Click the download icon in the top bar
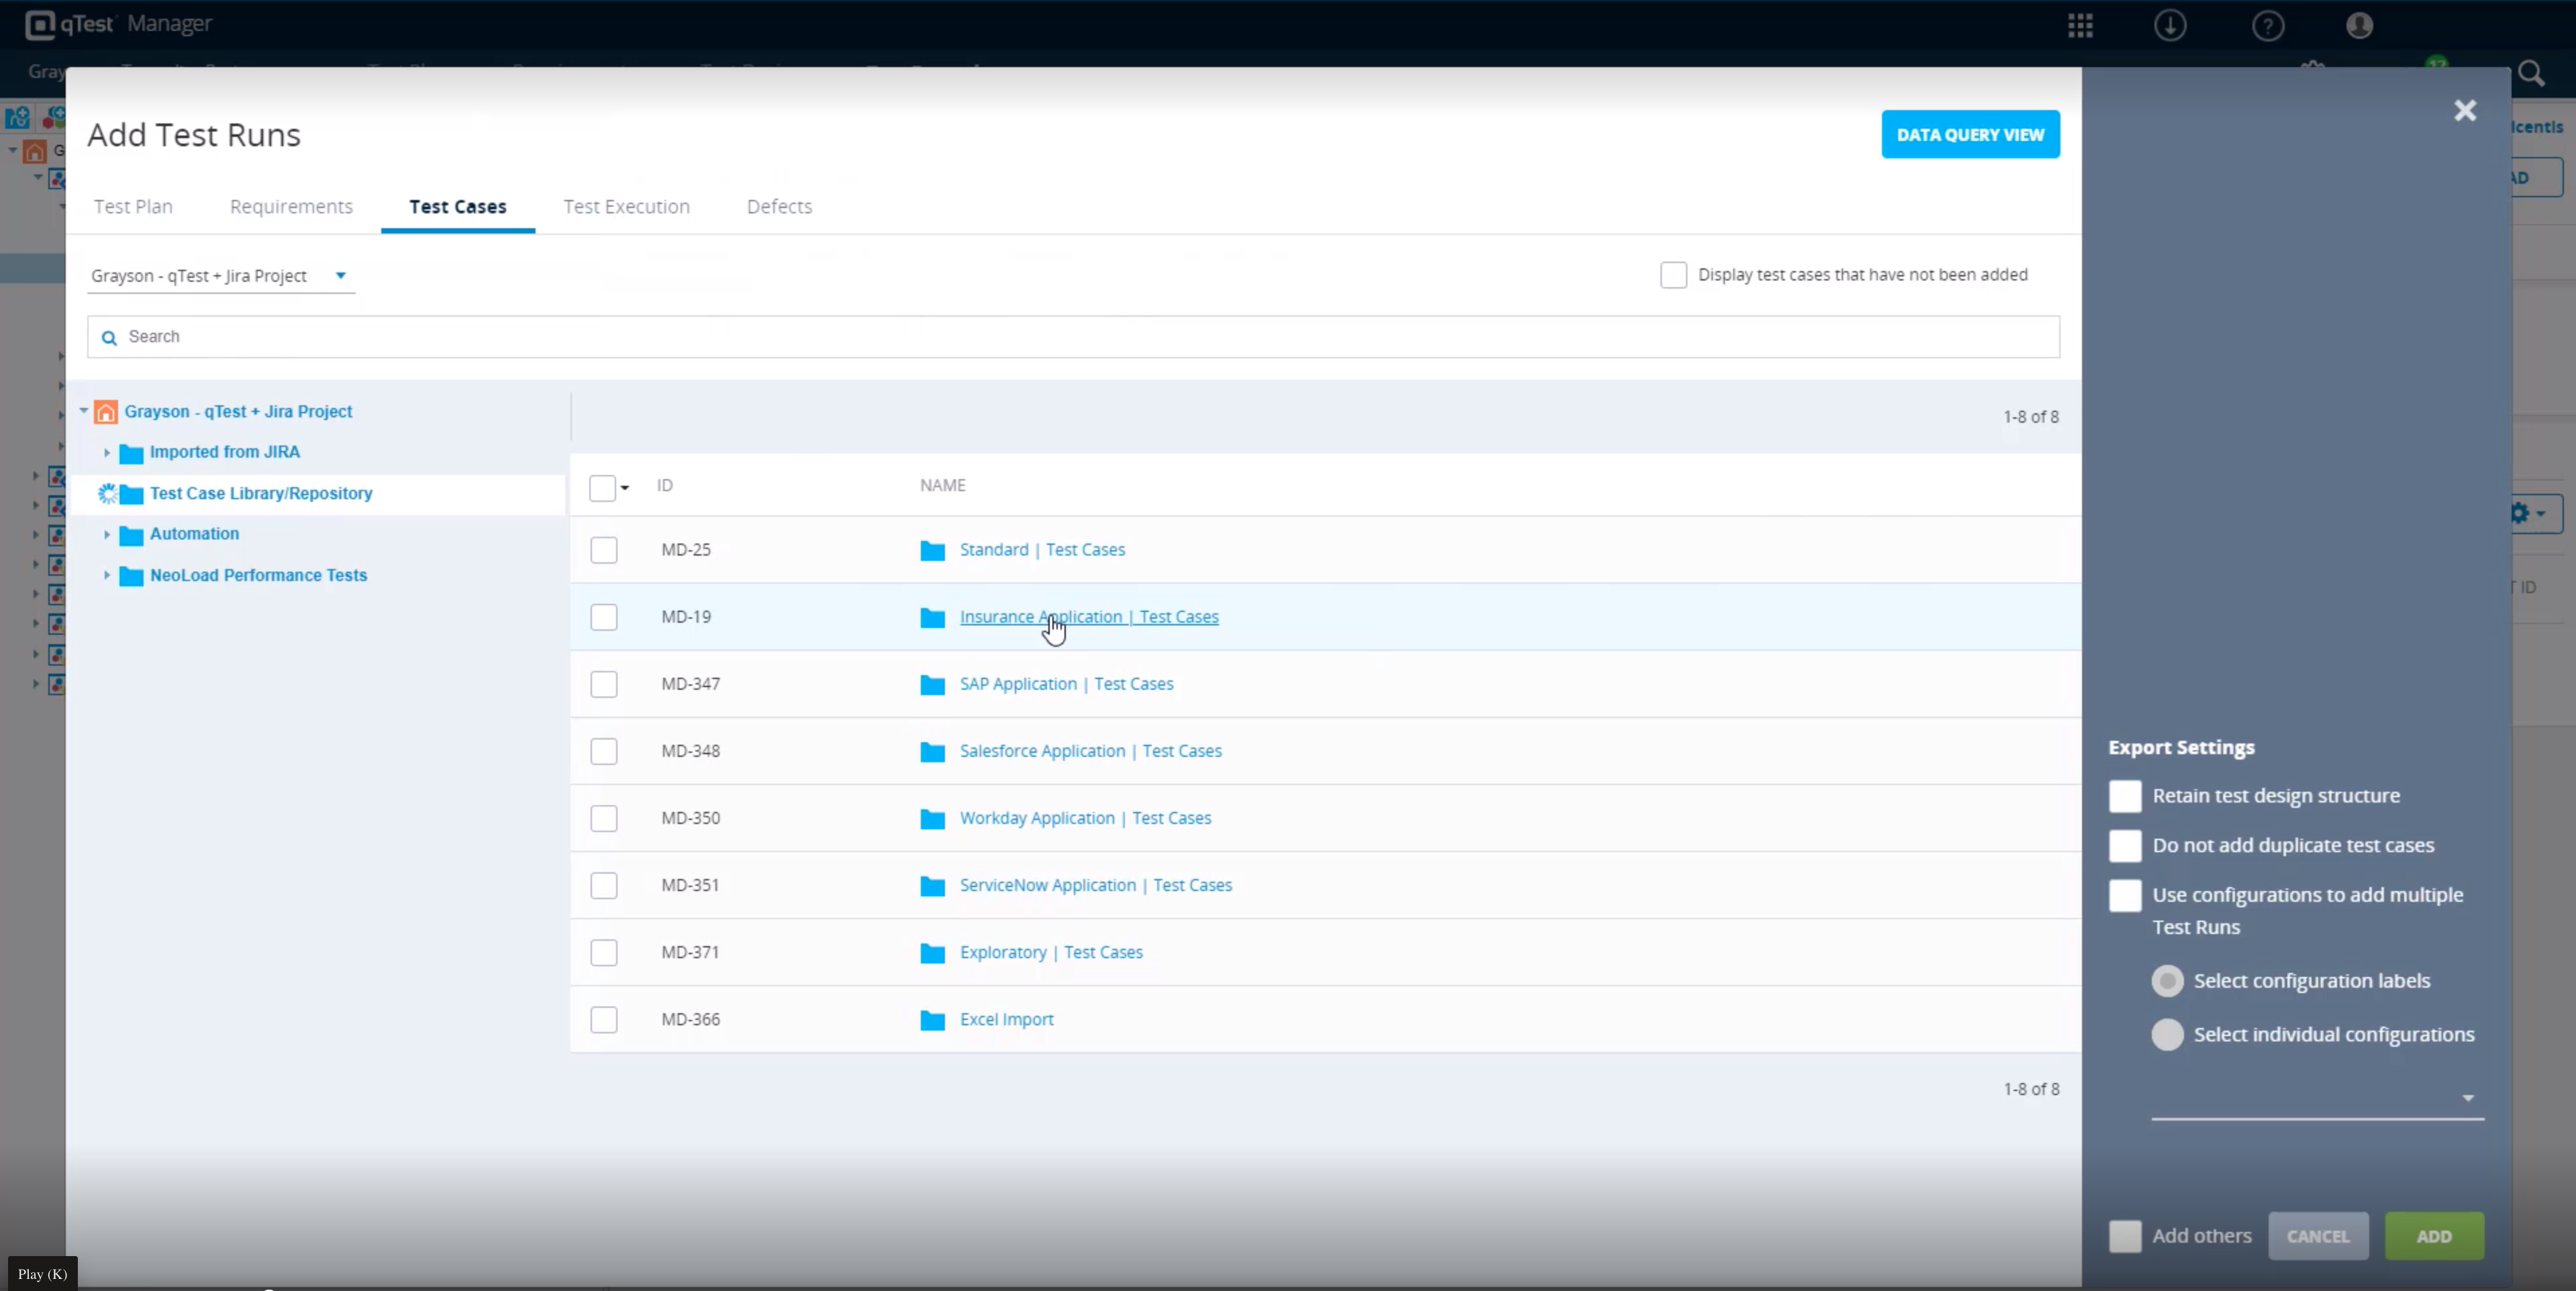This screenshot has height=1291, width=2576. point(2170,25)
